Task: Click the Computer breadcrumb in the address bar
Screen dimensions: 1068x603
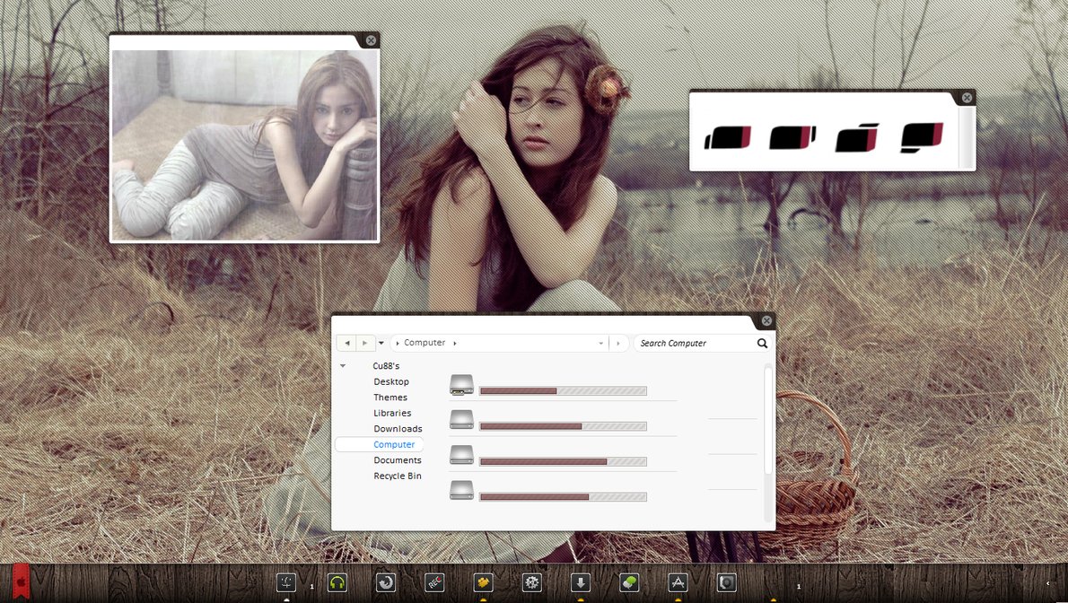Action: pyautogui.click(x=425, y=343)
